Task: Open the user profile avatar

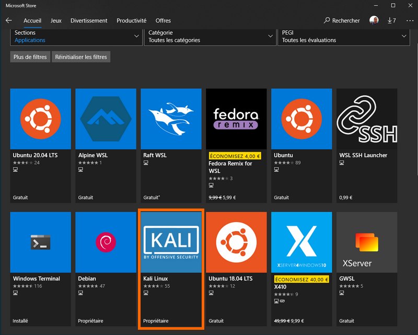Action: [374, 20]
